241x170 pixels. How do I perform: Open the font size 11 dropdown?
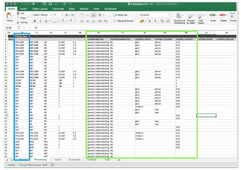[62, 15]
